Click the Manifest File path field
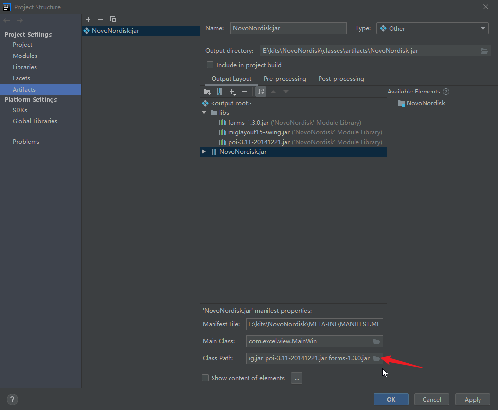The height and width of the screenshot is (410, 498). (315, 324)
